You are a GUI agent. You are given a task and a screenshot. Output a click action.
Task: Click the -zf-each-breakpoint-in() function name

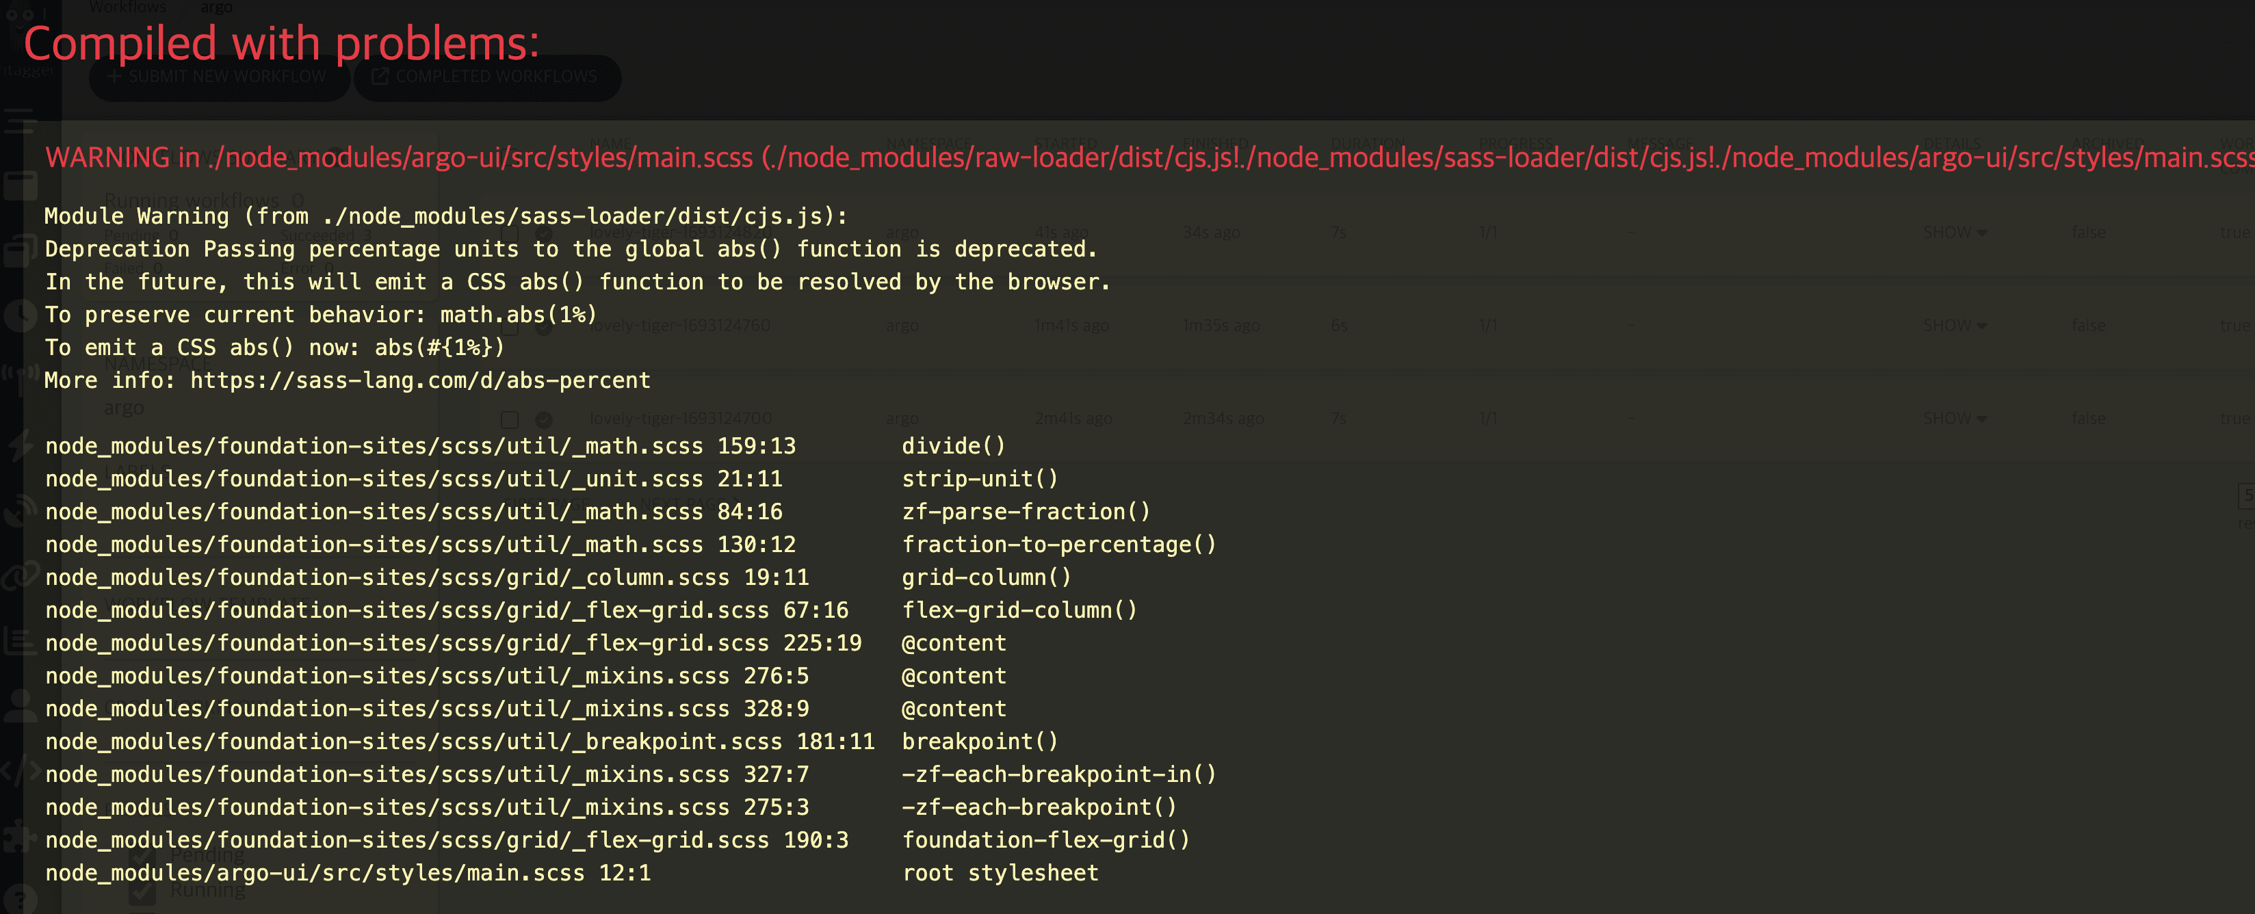[1059, 775]
